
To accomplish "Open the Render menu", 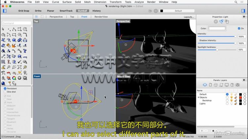I will [151, 2].
